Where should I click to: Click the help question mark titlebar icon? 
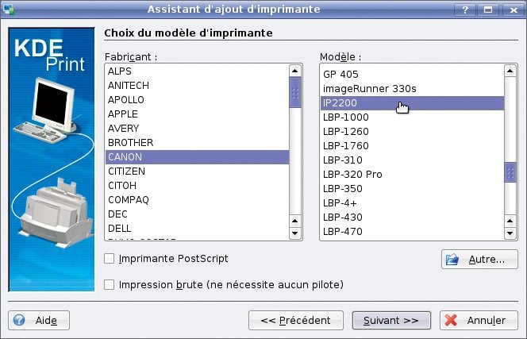coord(468,10)
